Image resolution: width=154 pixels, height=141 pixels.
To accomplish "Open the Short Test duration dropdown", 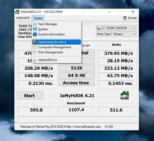I will pos(116,34).
